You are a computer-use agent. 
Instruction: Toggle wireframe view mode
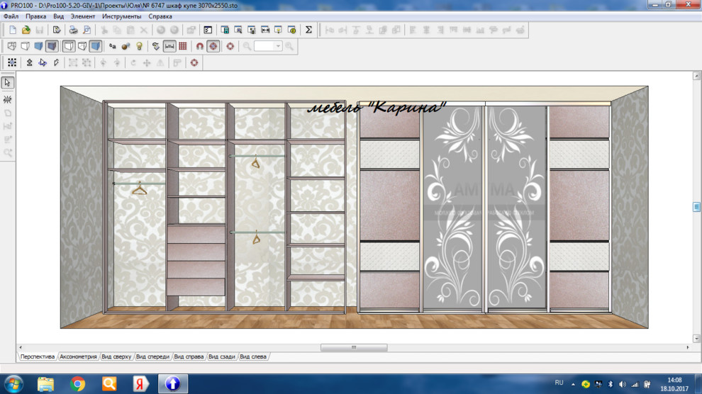pyautogui.click(x=12, y=46)
